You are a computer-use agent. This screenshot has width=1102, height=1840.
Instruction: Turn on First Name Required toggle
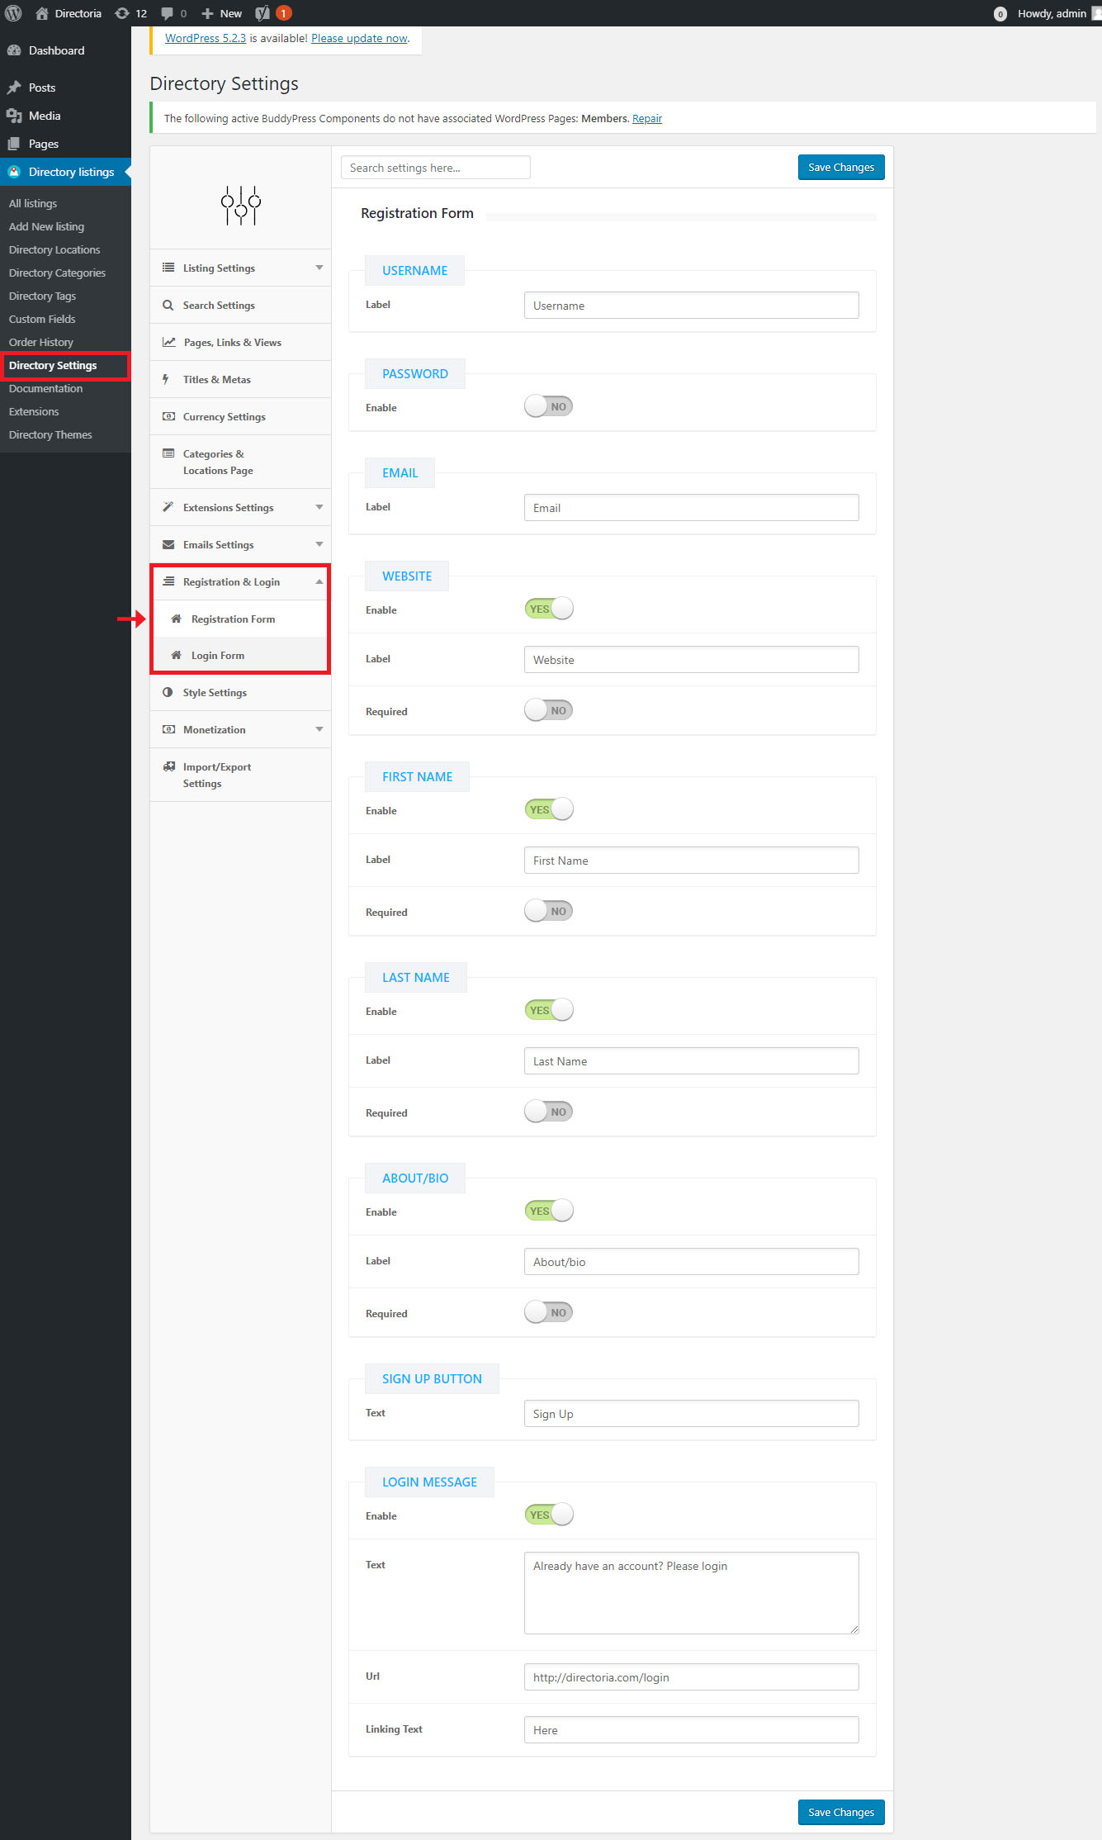point(548,911)
